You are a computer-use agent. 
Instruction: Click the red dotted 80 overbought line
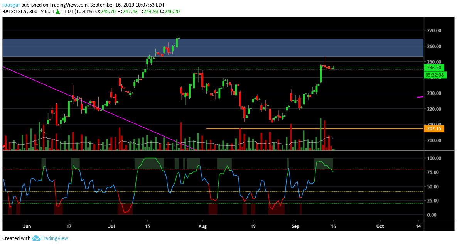pos(213,169)
